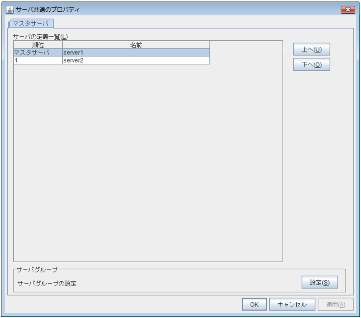
Task: Click the サーバの定義一覧(L) label
Action: 41,37
